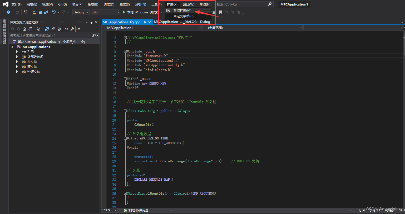Close the Solution Explorer panel
This screenshot has width=405, height=214.
(96, 22)
